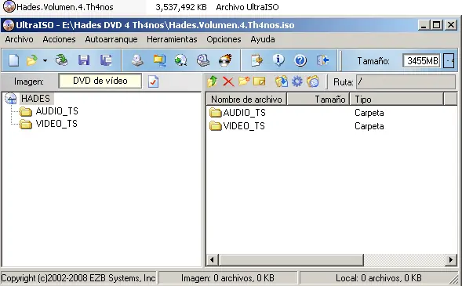Open properties blue gear icon
The height and width of the screenshot is (286, 462).
point(297,81)
